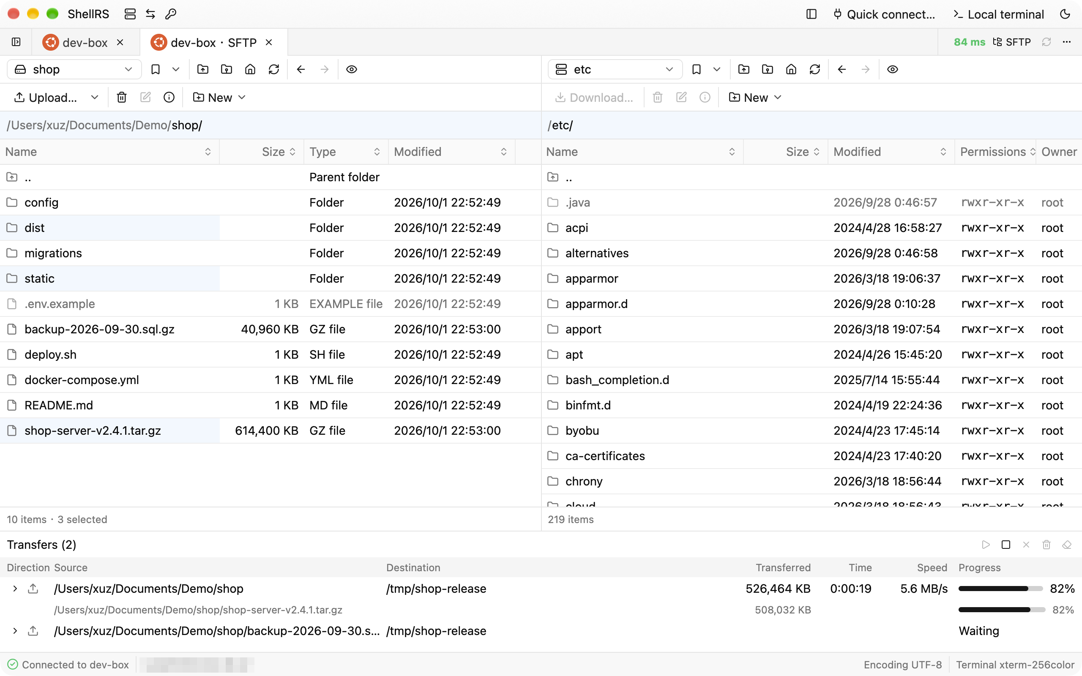1082x676 pixels.
Task: Go to local home folder
Action: click(250, 69)
